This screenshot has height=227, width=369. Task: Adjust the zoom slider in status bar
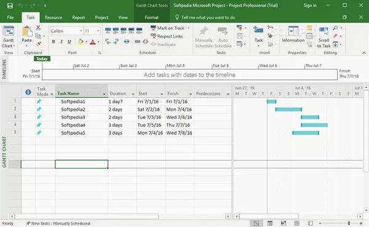349,223
